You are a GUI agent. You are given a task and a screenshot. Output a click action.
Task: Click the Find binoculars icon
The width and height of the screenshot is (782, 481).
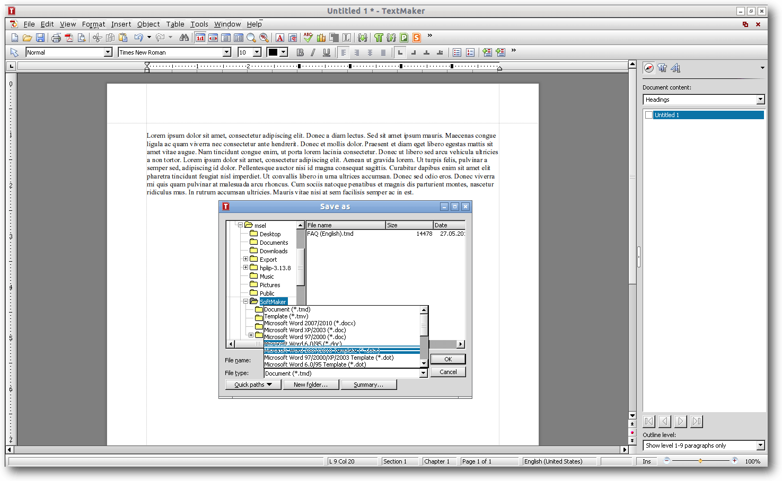pos(184,38)
